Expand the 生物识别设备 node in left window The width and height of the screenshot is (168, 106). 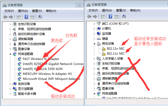(10, 24)
